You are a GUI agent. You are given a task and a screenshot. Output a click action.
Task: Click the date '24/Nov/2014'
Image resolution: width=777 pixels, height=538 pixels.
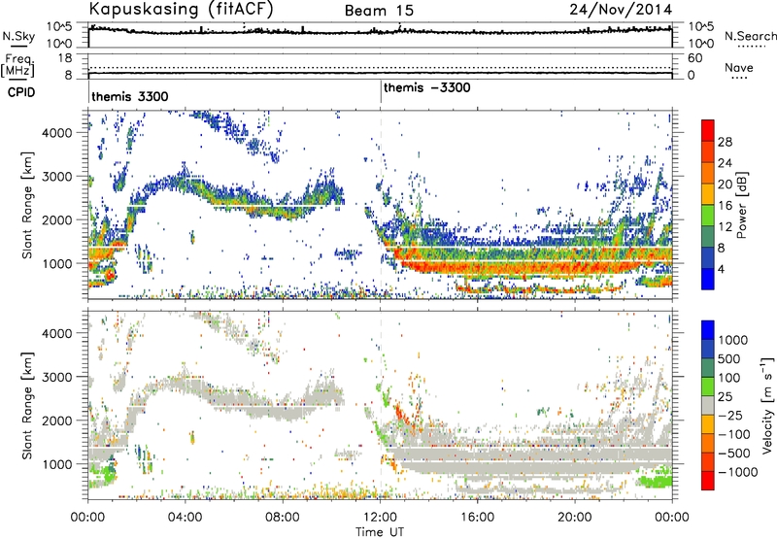point(621,9)
